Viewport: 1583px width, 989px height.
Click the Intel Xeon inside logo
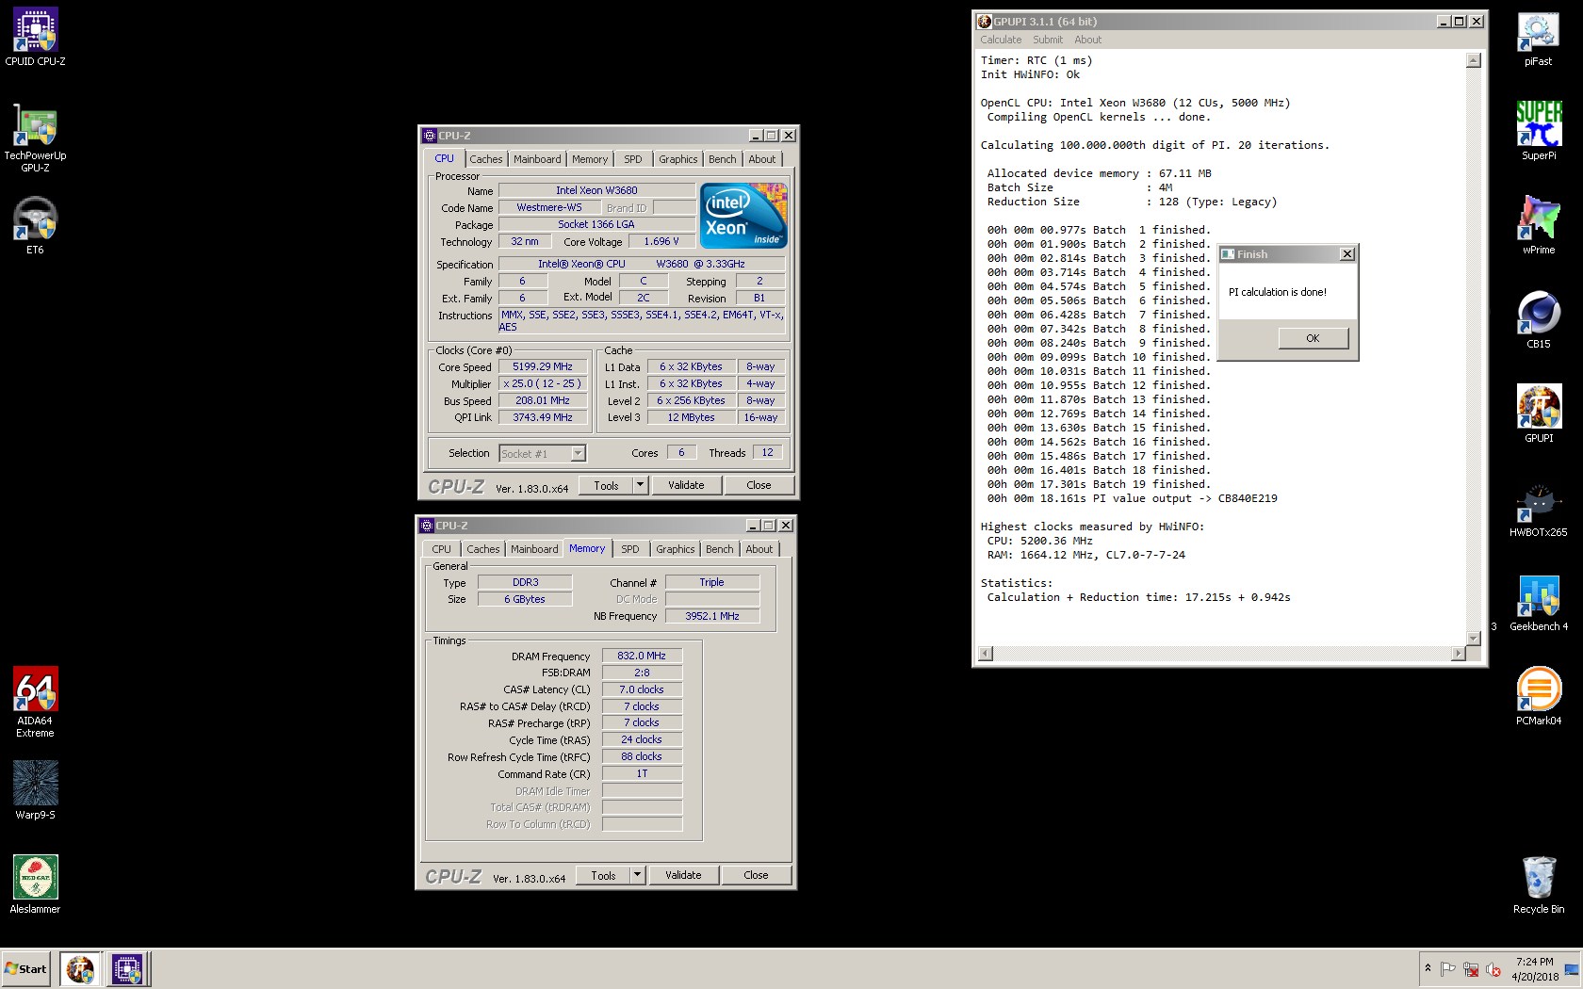pyautogui.click(x=743, y=216)
